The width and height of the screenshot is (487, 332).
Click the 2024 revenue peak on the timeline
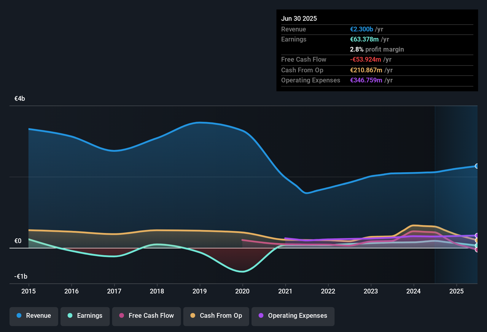pyautogui.click(x=414, y=173)
